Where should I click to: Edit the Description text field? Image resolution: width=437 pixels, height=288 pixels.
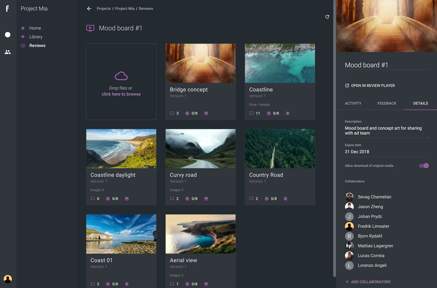tap(386, 131)
